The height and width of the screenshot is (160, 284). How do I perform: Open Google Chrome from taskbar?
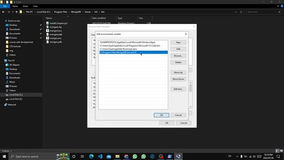click(126, 156)
